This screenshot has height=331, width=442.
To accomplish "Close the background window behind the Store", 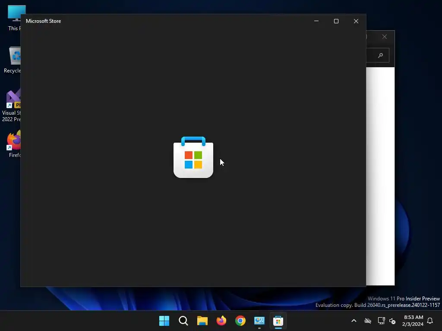I will tap(385, 37).
